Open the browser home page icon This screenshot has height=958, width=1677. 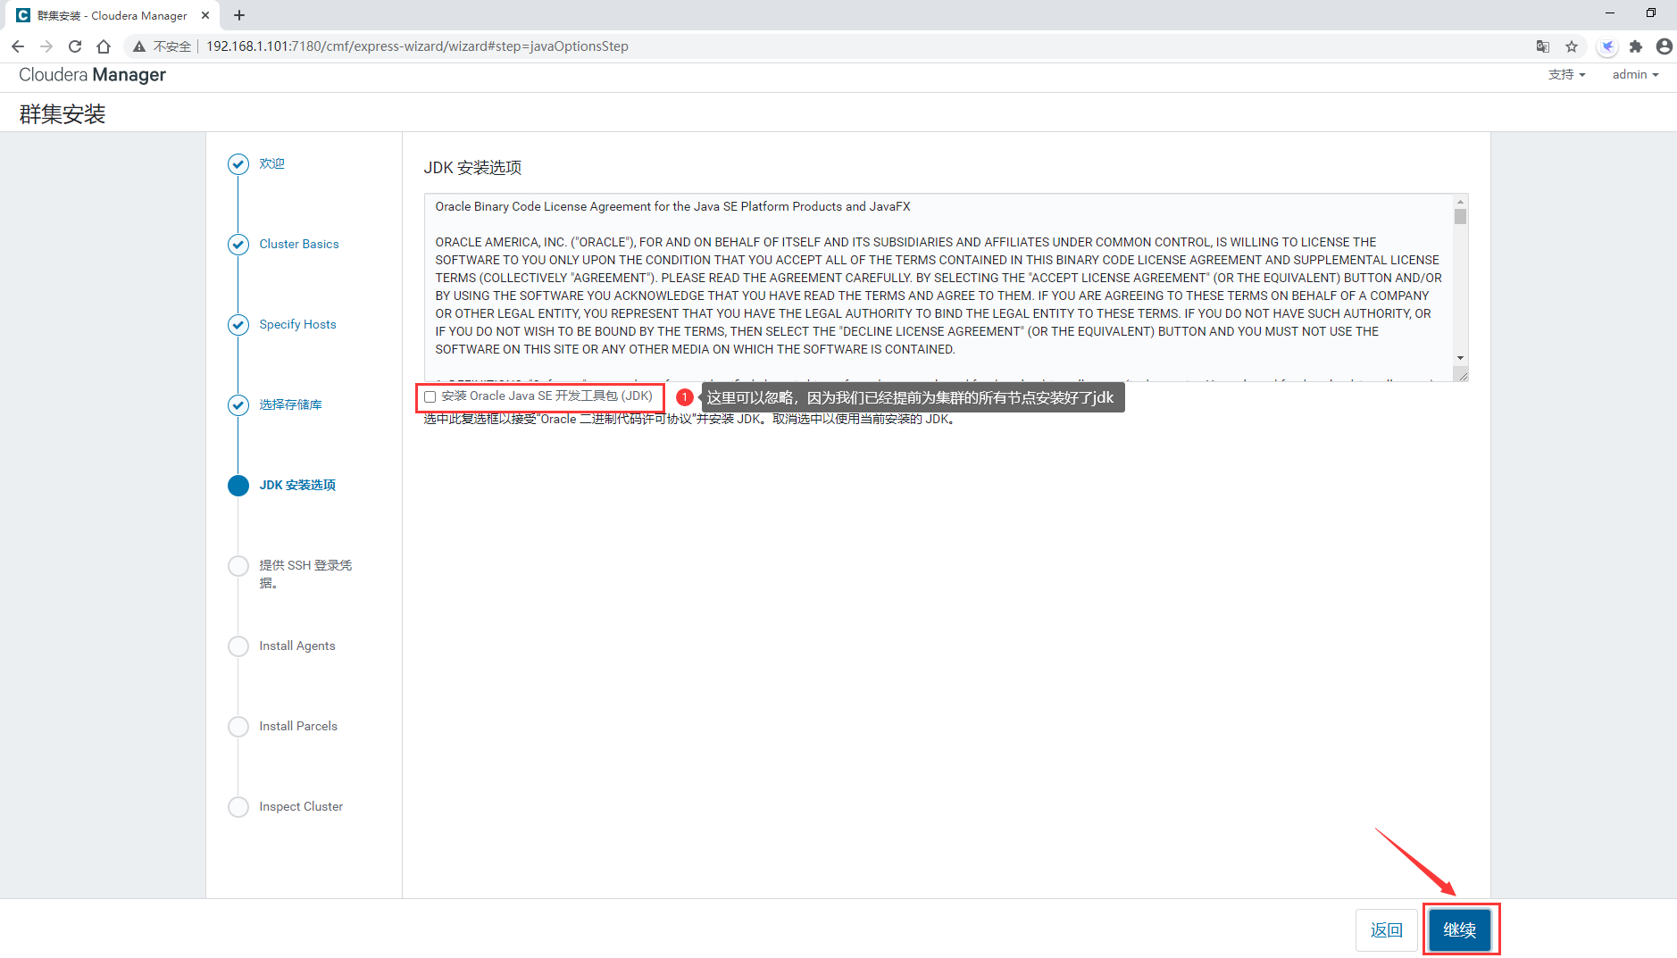pos(104,46)
